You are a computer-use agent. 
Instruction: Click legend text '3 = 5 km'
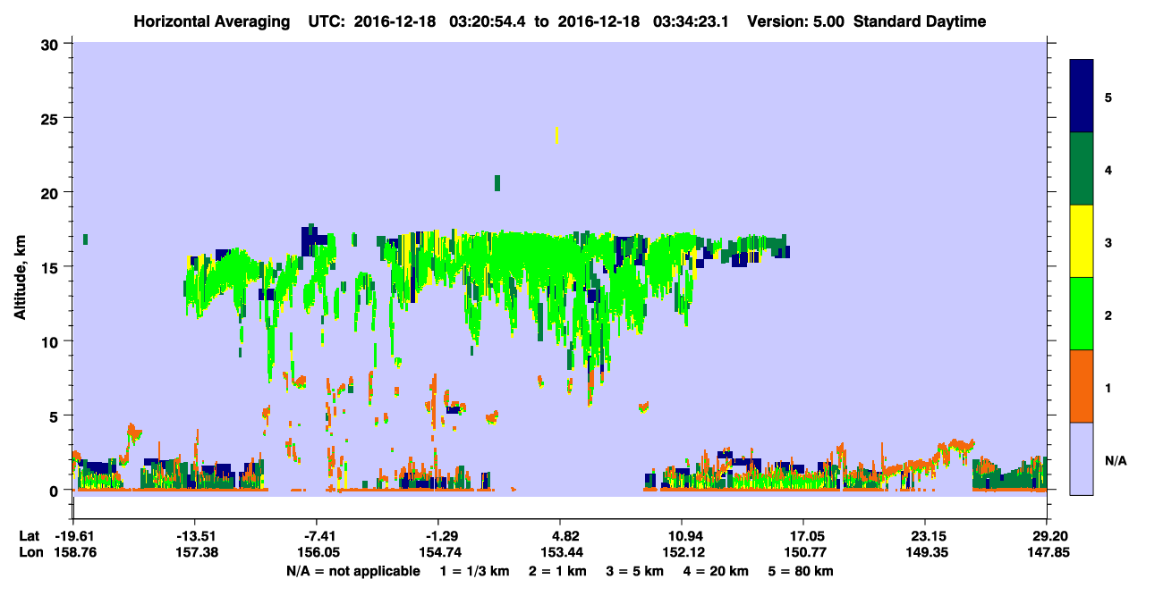click(636, 571)
